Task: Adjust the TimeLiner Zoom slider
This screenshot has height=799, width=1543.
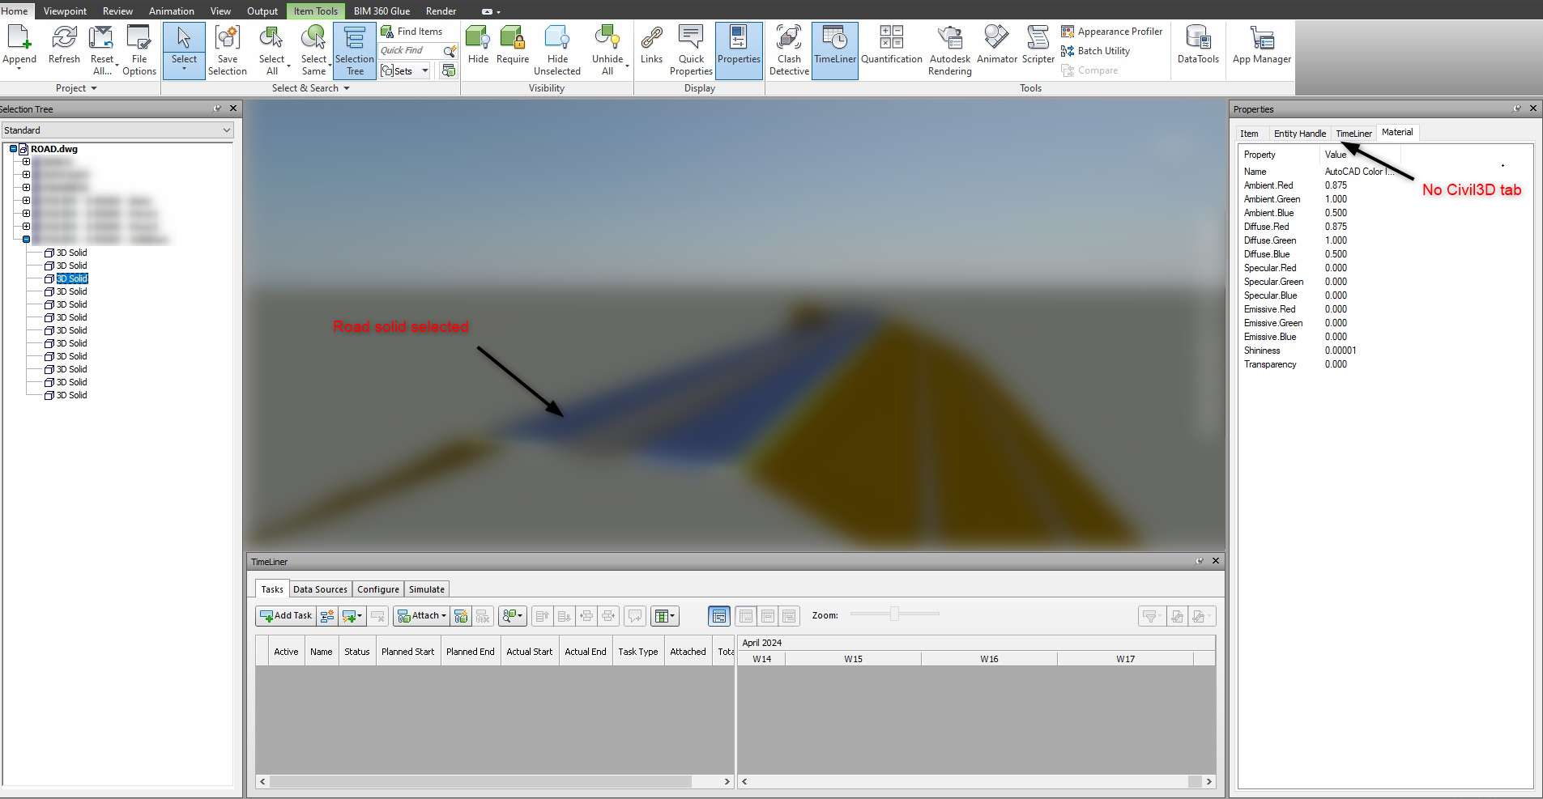Action: coord(894,614)
